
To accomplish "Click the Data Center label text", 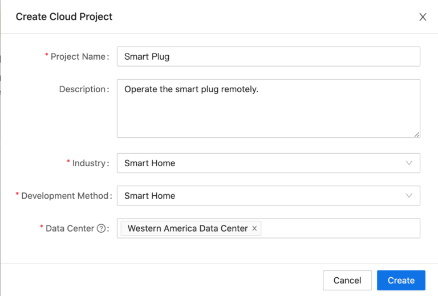I will (70, 228).
